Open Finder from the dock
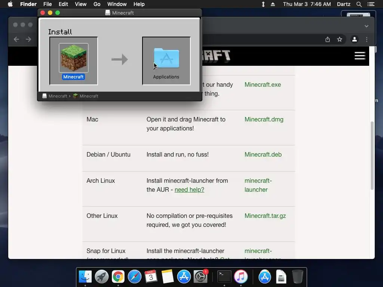Image resolution: width=383 pixels, height=287 pixels. pos(85,277)
